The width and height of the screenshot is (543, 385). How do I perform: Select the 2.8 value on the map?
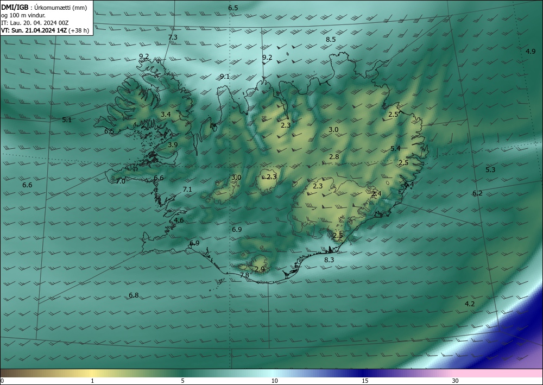(x=334, y=157)
